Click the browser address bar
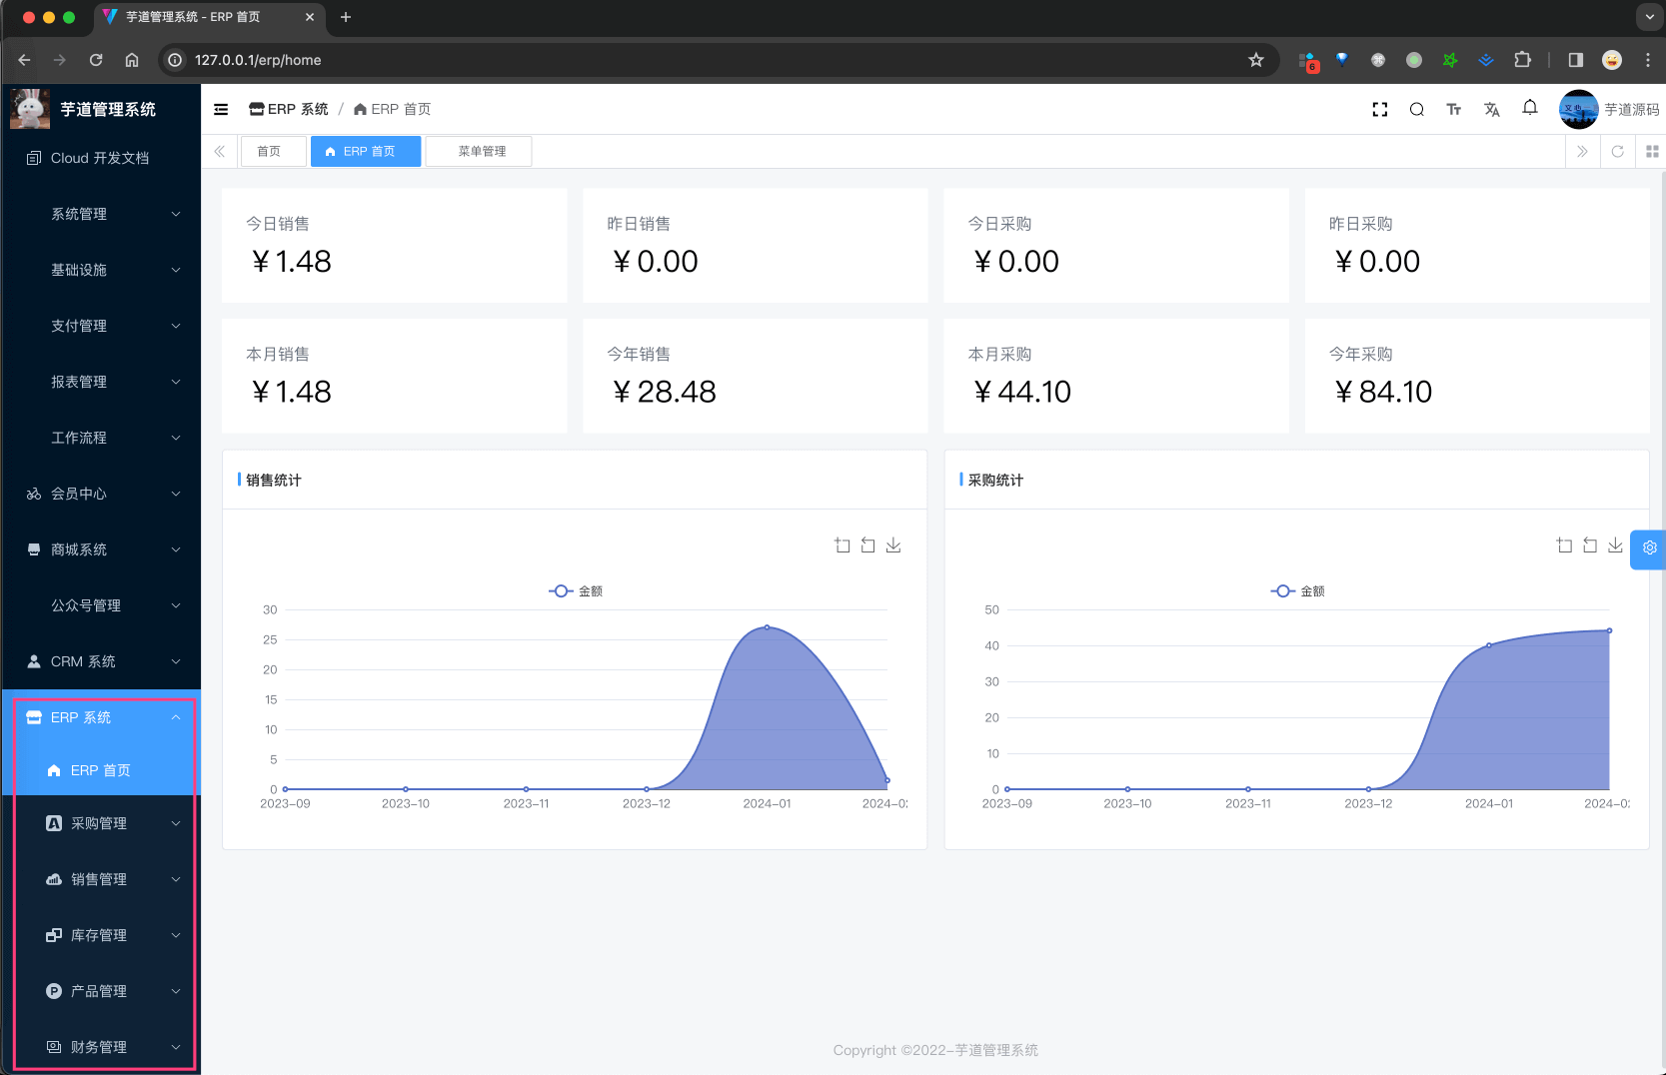 (x=700, y=60)
